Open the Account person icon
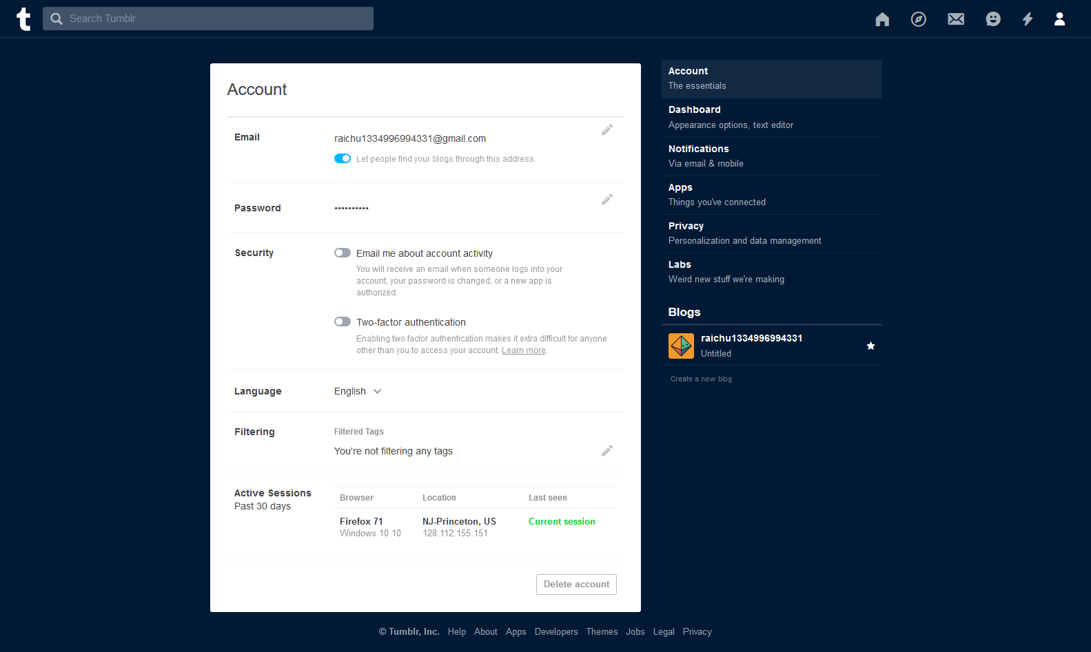1091x652 pixels. [1060, 19]
